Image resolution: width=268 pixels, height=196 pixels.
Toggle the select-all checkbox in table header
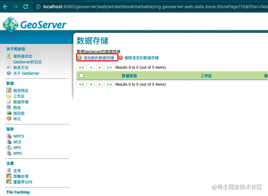click(x=81, y=76)
